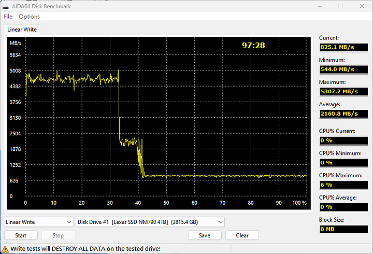Open the File menu
This screenshot has height=254, width=373.
click(x=8, y=17)
